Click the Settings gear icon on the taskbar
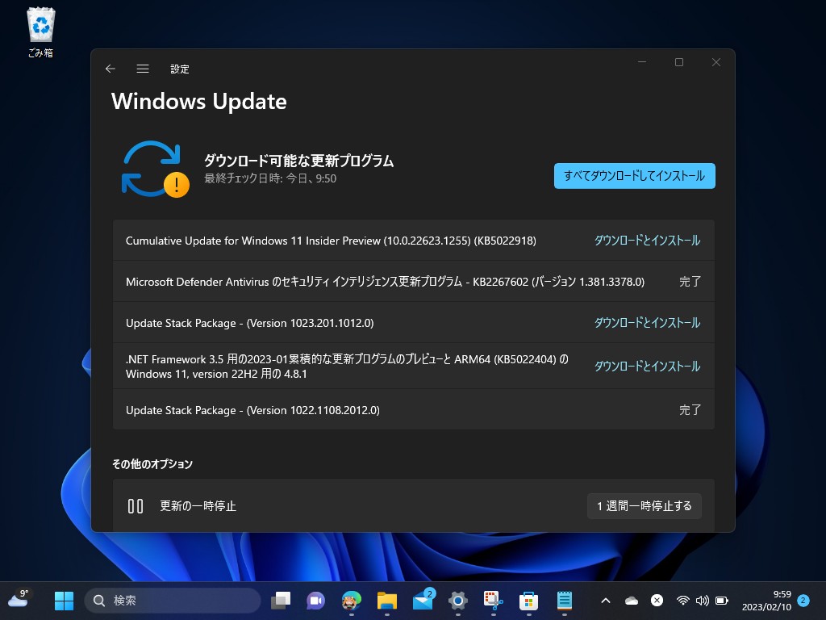Screen dimensions: 826x620 pos(458,601)
